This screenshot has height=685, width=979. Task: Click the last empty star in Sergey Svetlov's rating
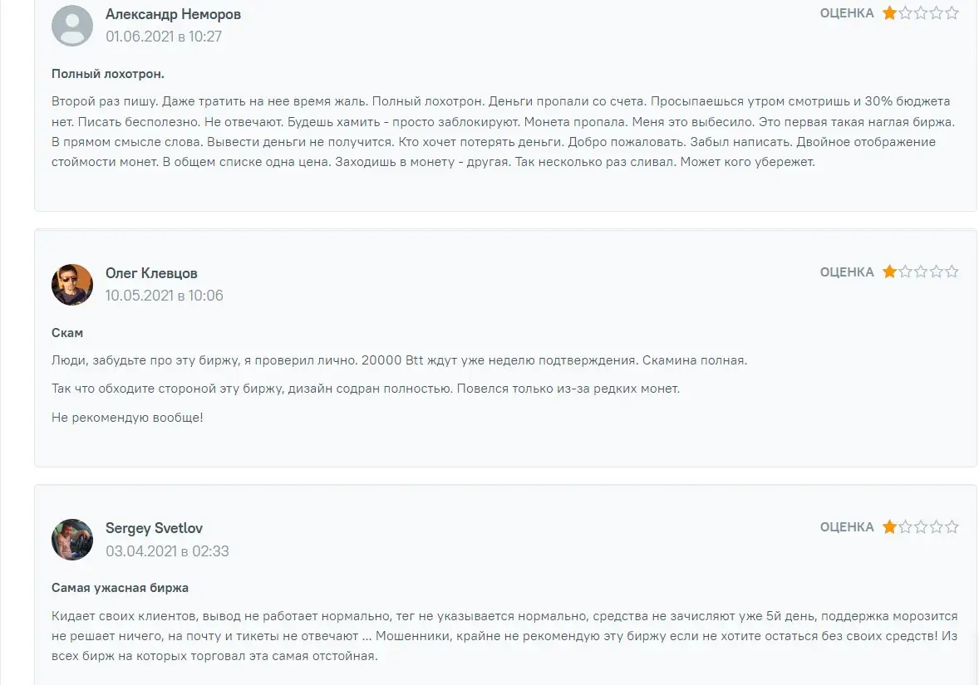click(x=952, y=527)
